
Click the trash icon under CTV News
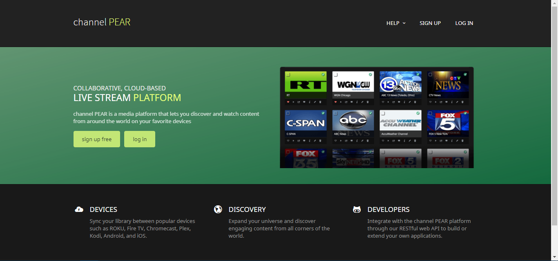click(463, 101)
